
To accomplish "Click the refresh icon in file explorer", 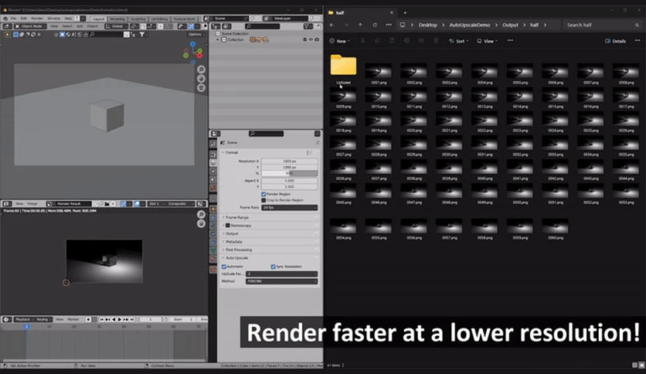I will click(x=375, y=25).
